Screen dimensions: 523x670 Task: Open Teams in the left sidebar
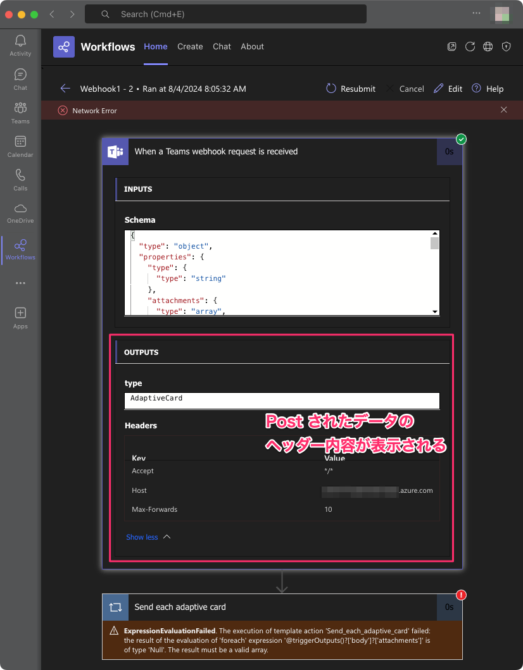[x=20, y=113]
